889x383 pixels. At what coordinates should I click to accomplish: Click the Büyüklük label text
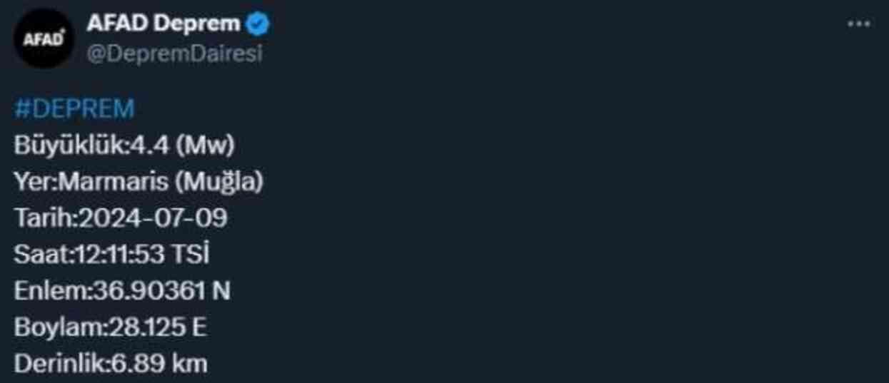click(x=69, y=145)
